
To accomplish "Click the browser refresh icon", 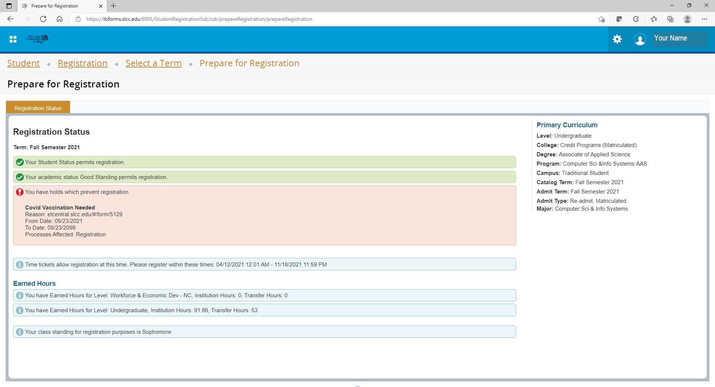I will point(43,19).
